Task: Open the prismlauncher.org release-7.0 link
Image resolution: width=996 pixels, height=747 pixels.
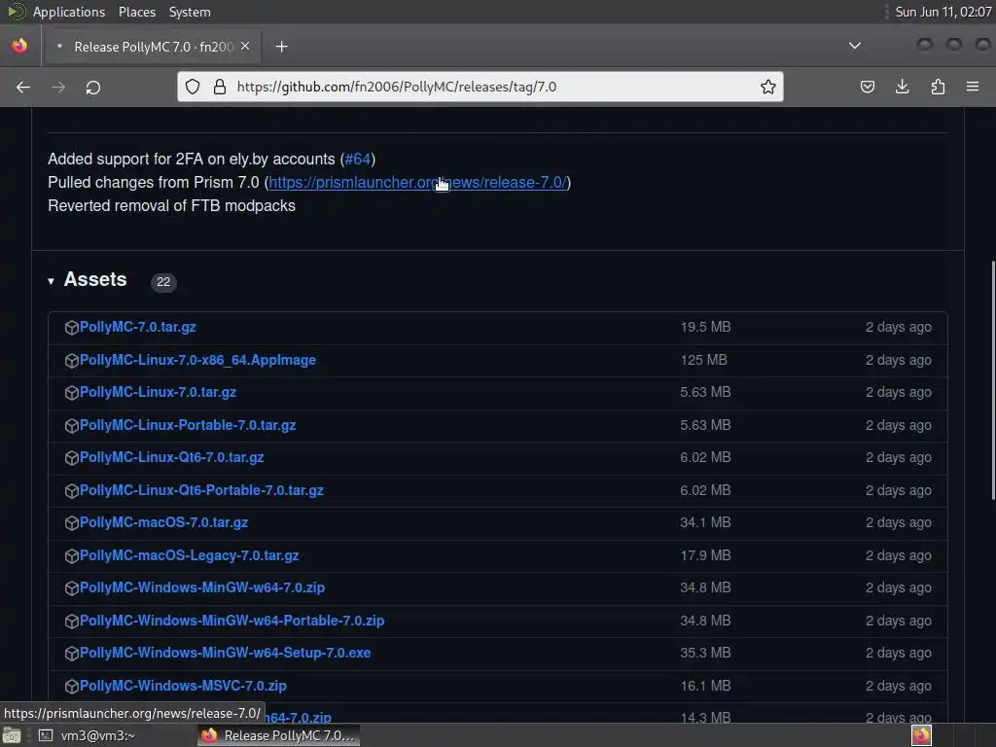Action: point(417,182)
